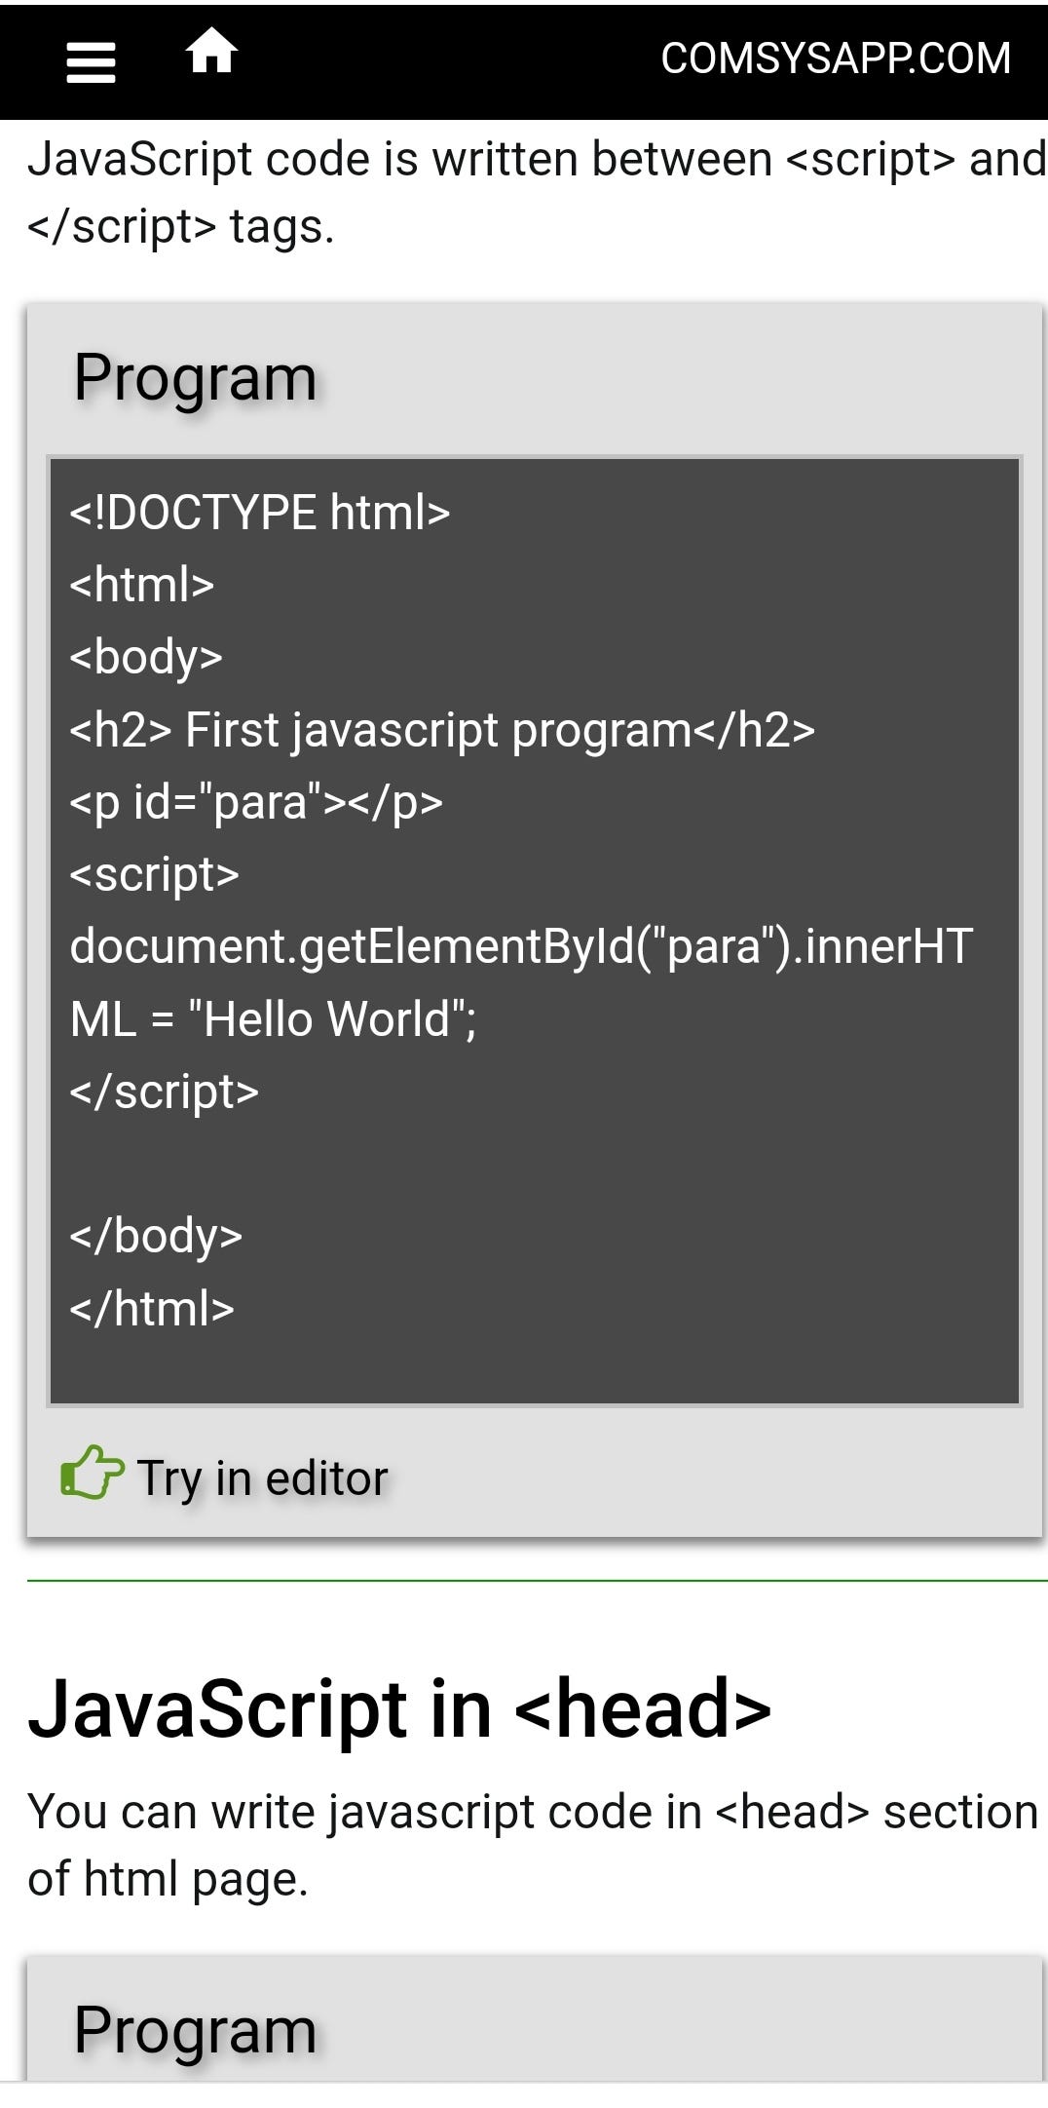Image resolution: width=1048 pixels, height=2108 pixels.
Task: Open the hamburger navigation menu
Action: pyautogui.click(x=90, y=60)
